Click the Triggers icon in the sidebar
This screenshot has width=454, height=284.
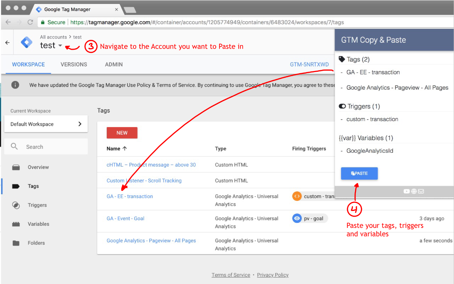click(x=16, y=205)
